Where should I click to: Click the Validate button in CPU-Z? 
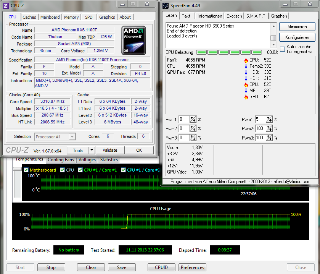click(x=110, y=150)
